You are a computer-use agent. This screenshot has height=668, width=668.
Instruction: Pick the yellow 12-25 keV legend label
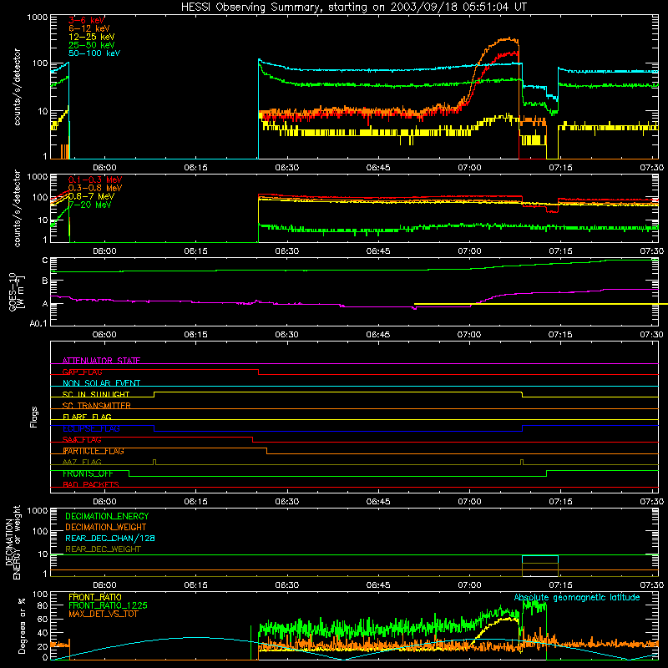(x=92, y=37)
